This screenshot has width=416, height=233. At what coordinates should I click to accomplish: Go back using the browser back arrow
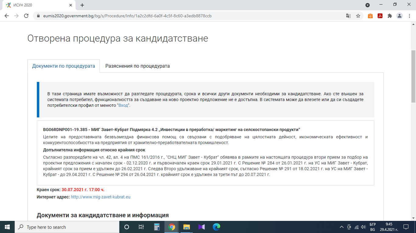click(x=7, y=16)
